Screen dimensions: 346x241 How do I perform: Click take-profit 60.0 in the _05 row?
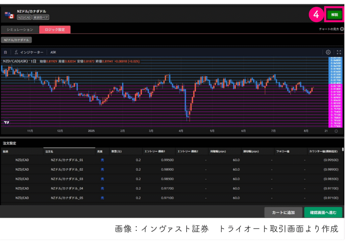(236, 198)
